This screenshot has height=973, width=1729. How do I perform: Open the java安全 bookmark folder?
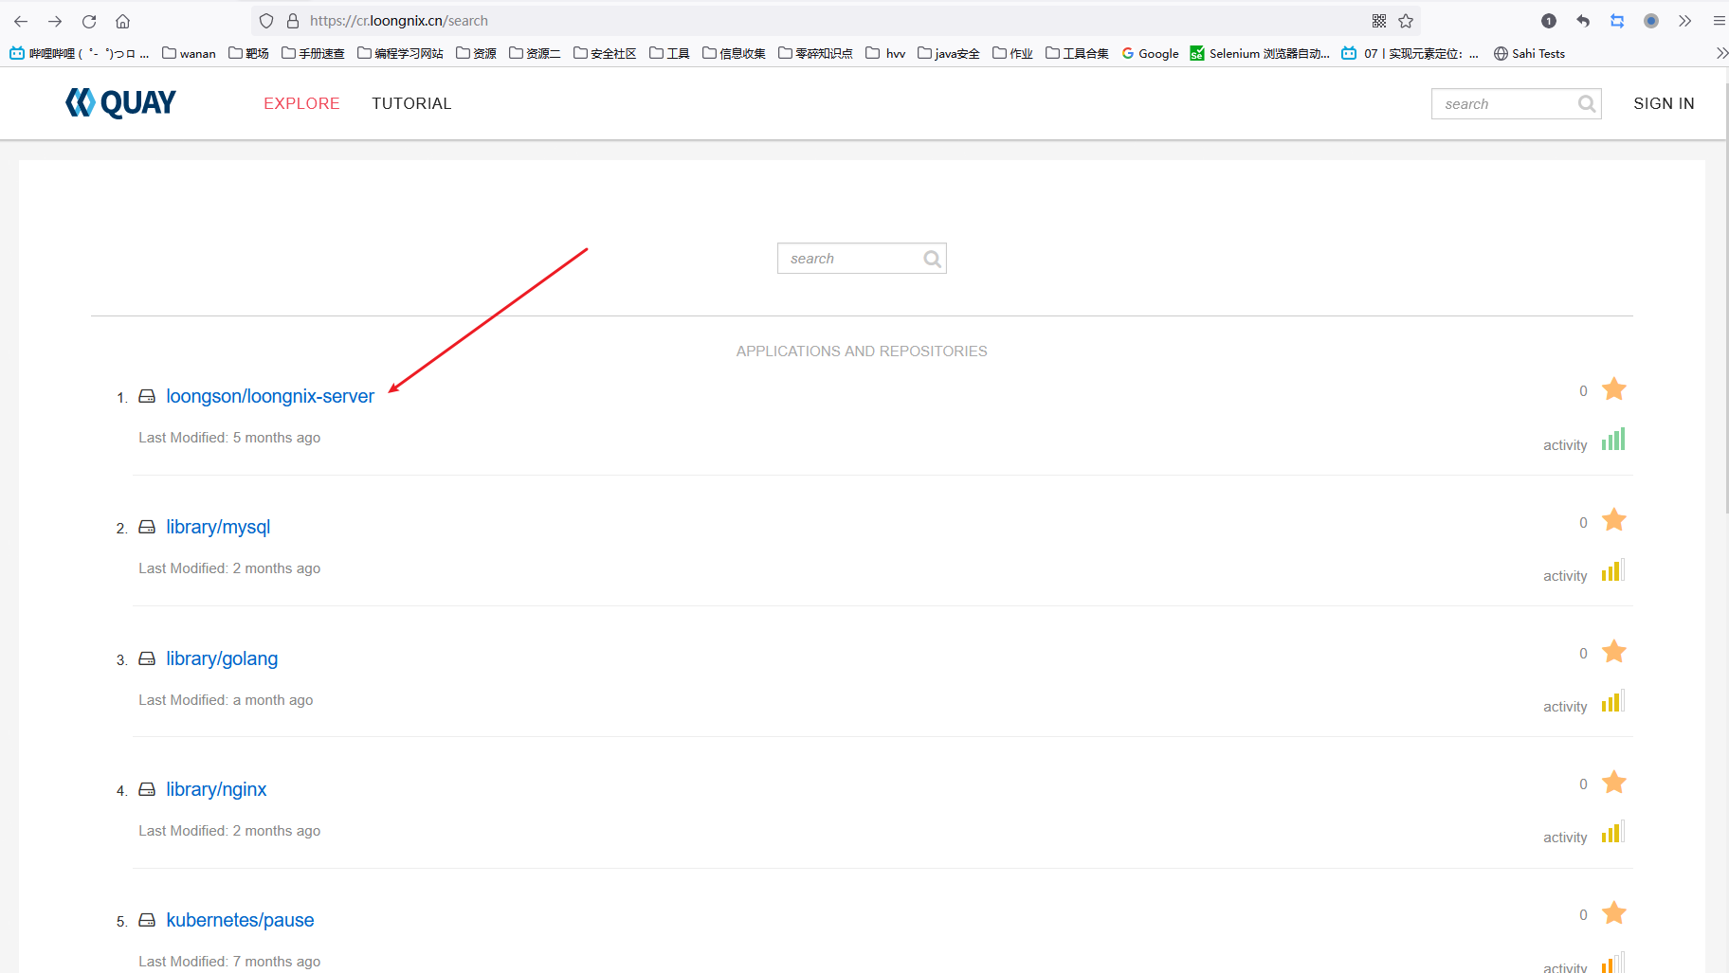948,53
